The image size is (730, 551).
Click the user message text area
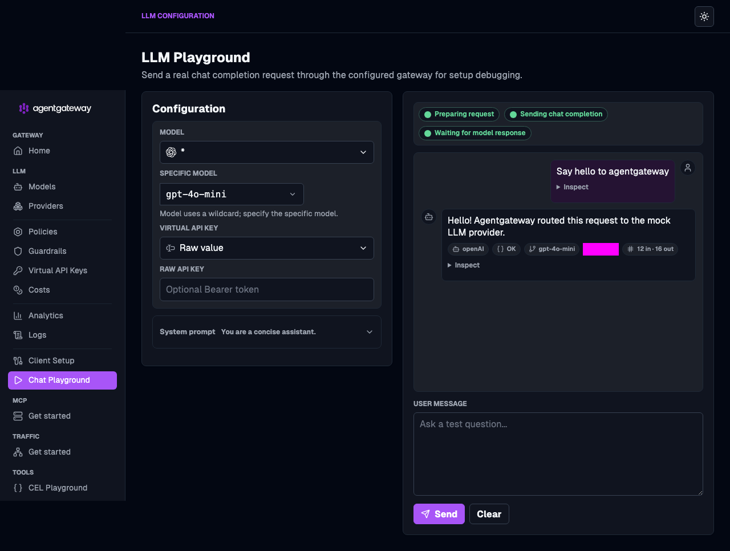558,454
